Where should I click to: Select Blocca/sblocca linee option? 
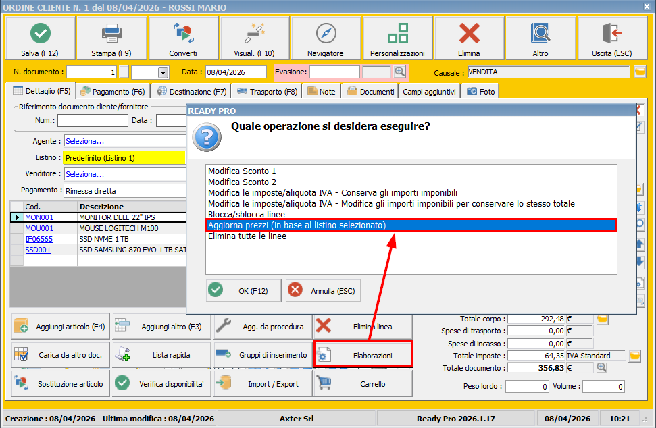pos(411,215)
